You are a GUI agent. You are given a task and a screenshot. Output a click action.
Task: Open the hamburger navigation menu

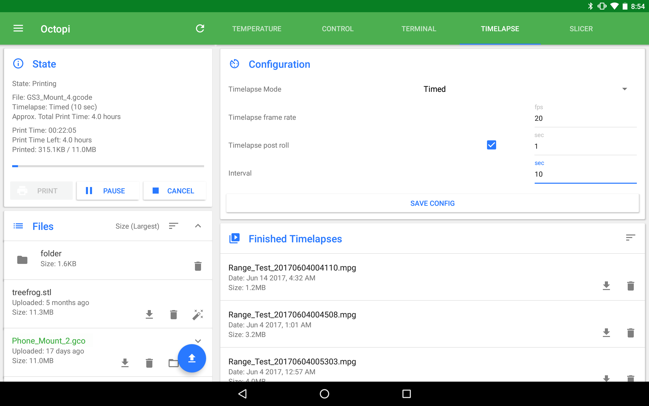point(18,28)
